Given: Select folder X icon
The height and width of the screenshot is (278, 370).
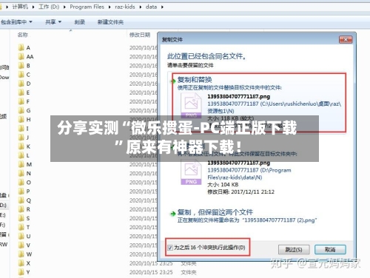Looking at the screenshot, I should tap(21, 263).
